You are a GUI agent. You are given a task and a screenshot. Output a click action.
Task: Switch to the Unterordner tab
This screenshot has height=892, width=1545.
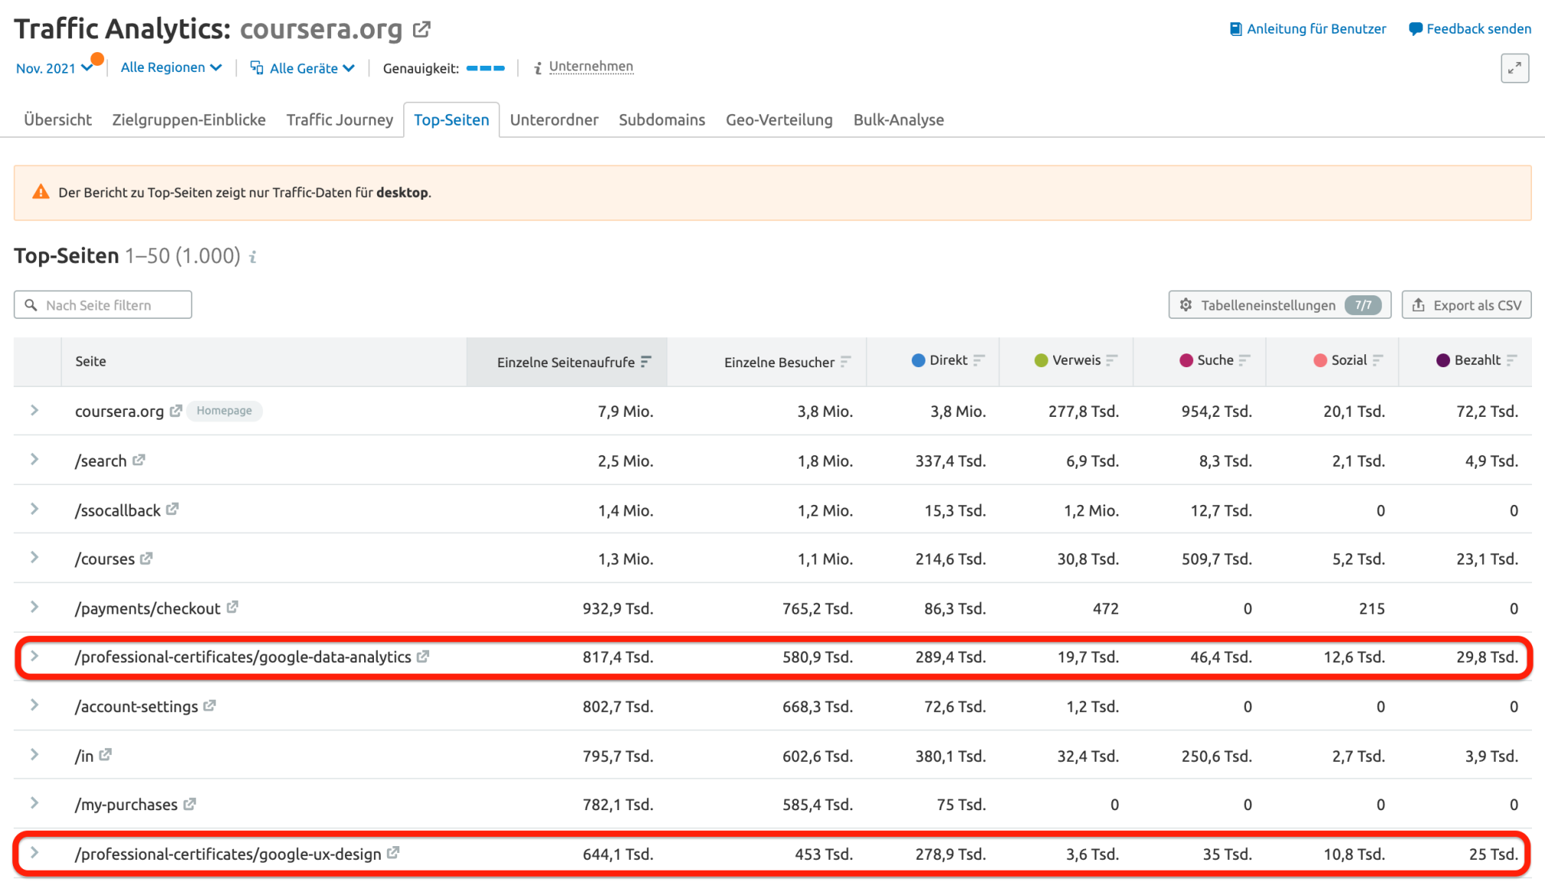coord(554,119)
